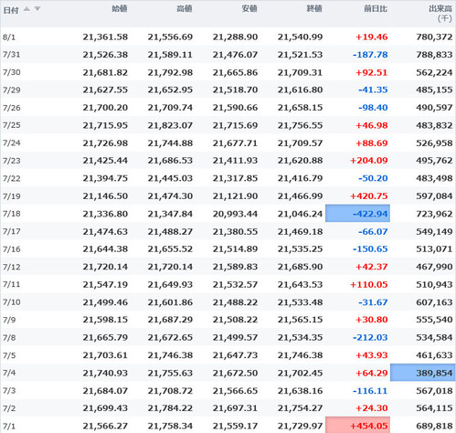Click change value -66.07

373,232
